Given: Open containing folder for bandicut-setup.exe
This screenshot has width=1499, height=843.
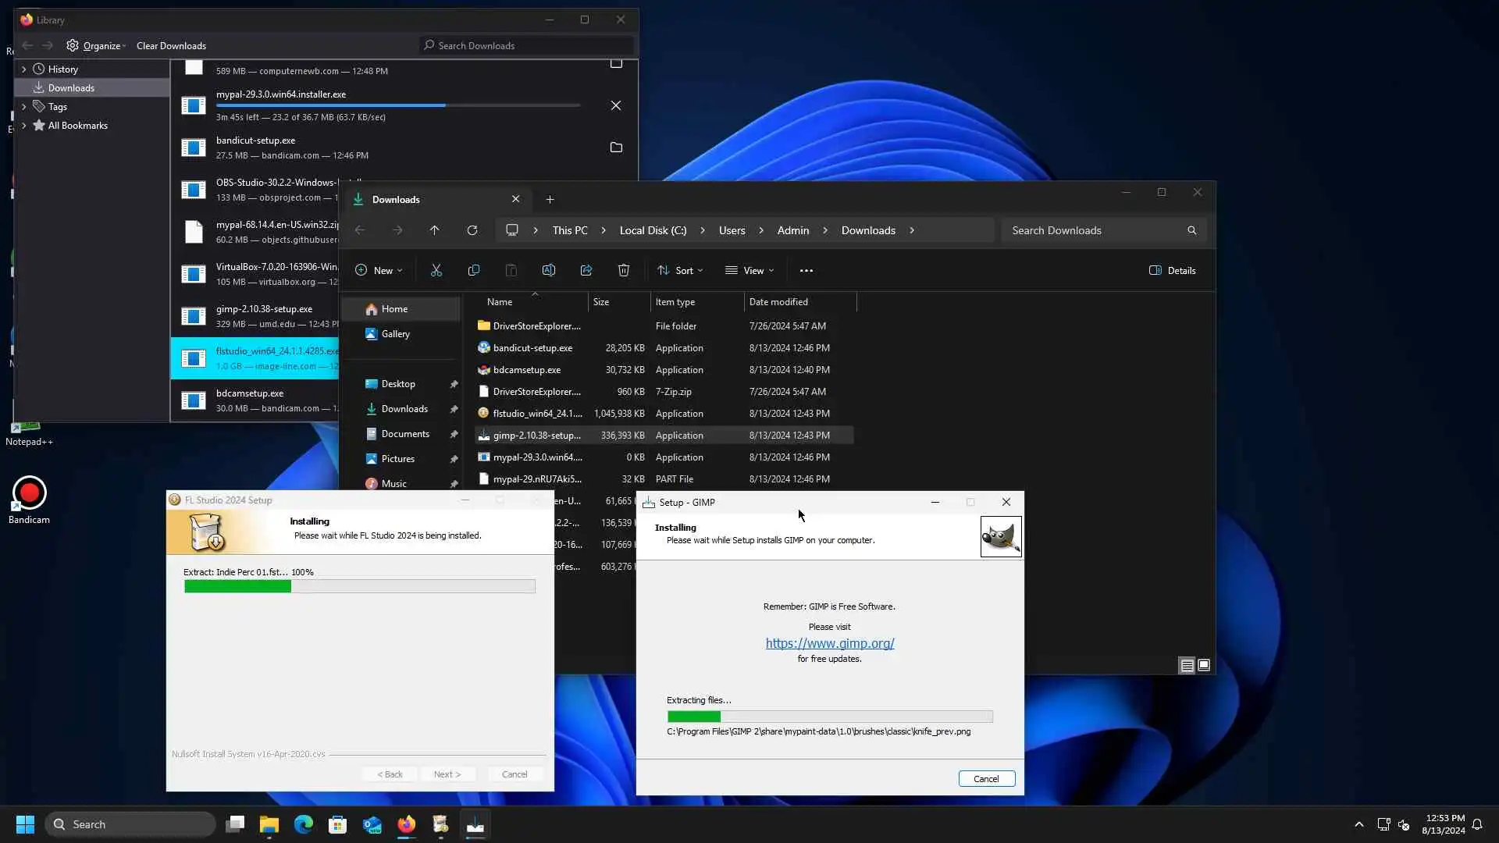Looking at the screenshot, I should coord(616,148).
